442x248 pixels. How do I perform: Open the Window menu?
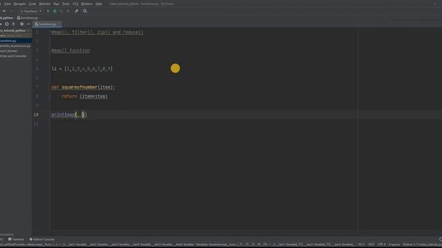86,4
